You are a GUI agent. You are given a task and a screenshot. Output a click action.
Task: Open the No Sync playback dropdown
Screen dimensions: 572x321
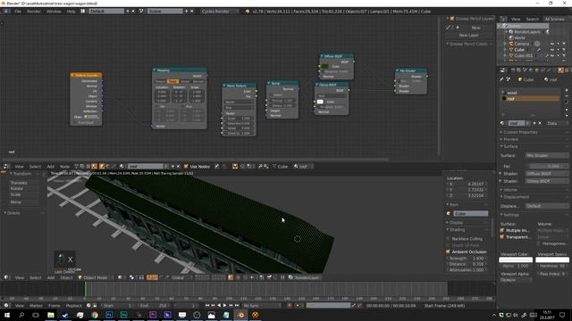(x=262, y=306)
